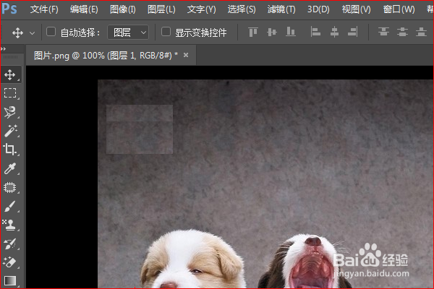
Task: Distribute top edges of layers
Action: (x=383, y=32)
